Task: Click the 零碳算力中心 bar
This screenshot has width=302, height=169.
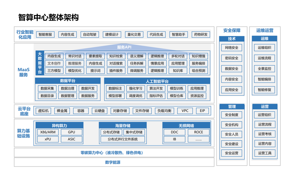Action: coord(114,152)
